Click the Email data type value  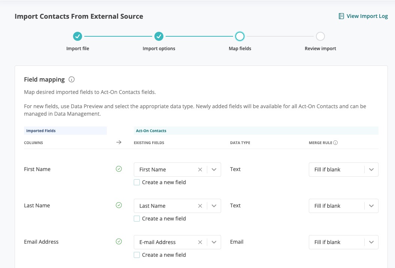[x=237, y=242]
